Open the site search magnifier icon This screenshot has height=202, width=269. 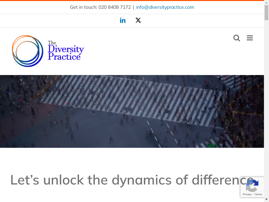237,38
